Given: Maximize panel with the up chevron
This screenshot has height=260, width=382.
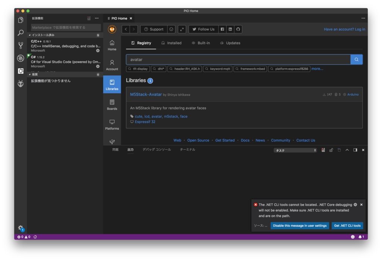Looking at the screenshot, I should 347,150.
